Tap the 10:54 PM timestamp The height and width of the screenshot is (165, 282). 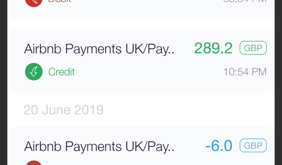pyautogui.click(x=245, y=72)
